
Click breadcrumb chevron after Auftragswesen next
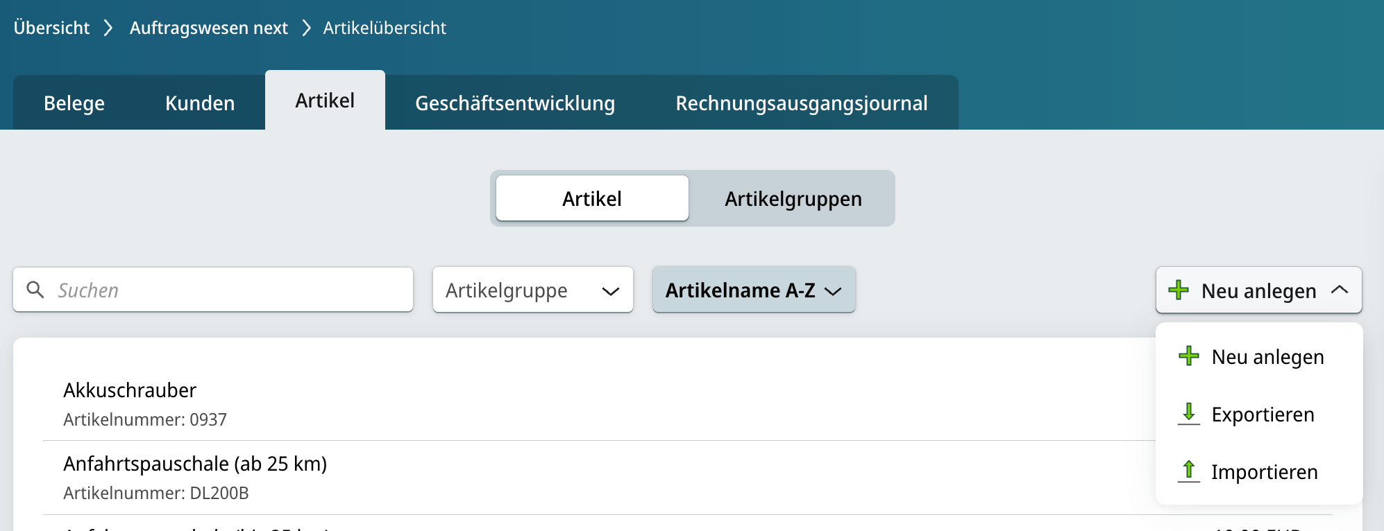point(306,28)
